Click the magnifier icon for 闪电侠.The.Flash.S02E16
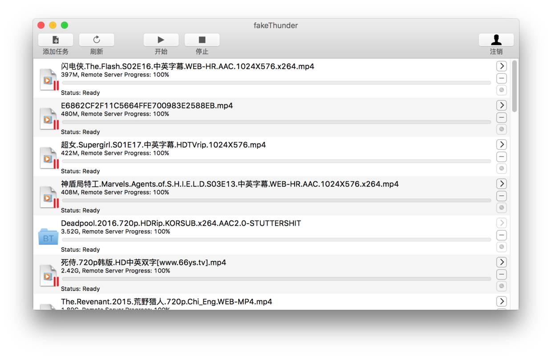552x357 pixels. point(502,90)
